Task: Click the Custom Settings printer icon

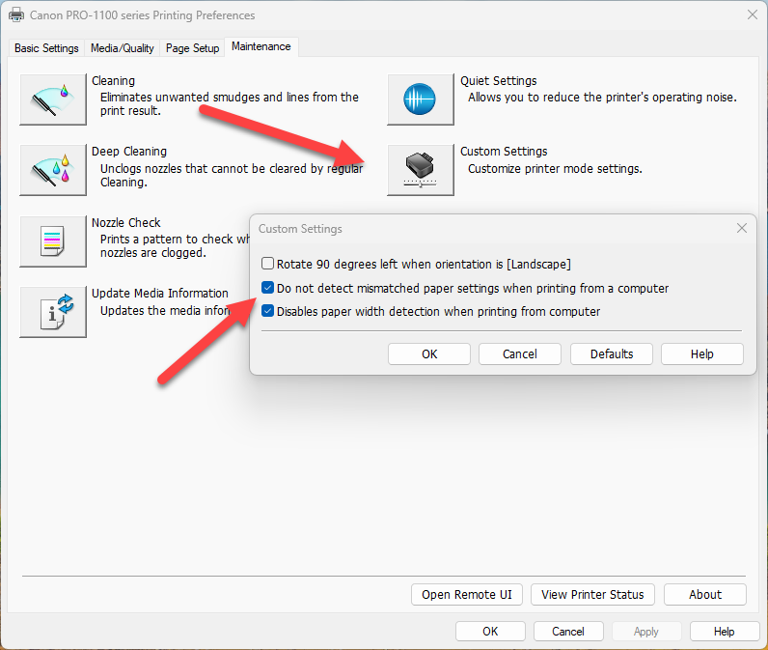Action: point(420,170)
